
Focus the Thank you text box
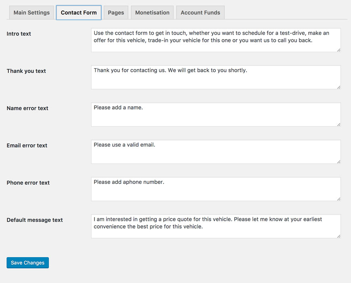click(216, 77)
